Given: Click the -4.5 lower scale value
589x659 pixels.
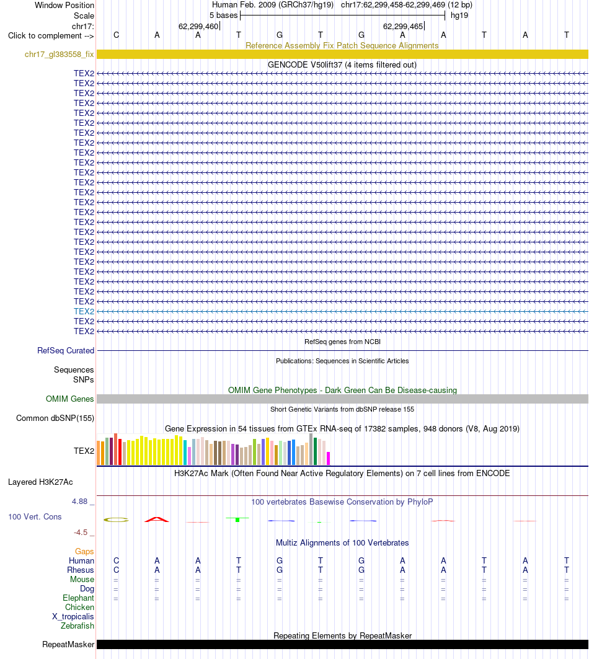Looking at the screenshot, I should 81,533.
